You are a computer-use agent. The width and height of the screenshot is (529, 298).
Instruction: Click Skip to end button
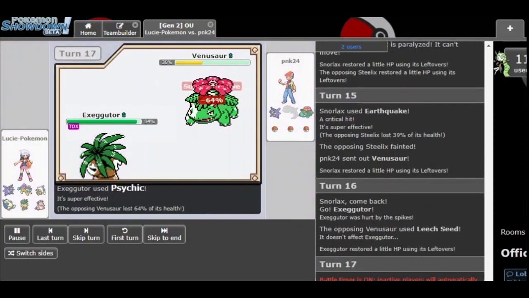(164, 234)
